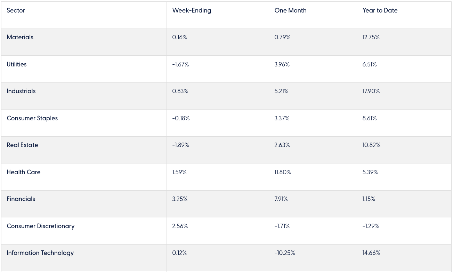Select Health Care one month value 11.80%

[283, 172]
